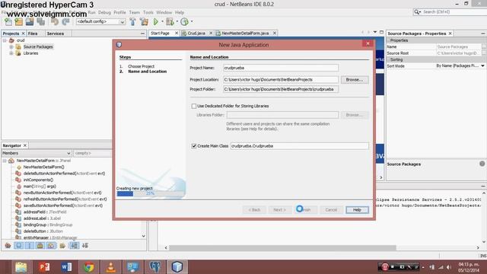
Task: Uncheck Create Main Class checkbox
Action: click(194, 146)
